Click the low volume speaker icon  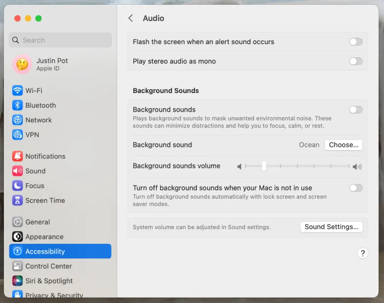click(x=239, y=166)
